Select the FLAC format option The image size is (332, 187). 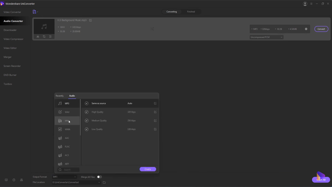(x=67, y=147)
